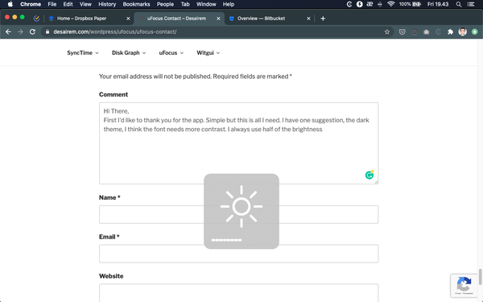483x302 pixels.
Task: Open the Chrome profile avatar
Action: 462,31
